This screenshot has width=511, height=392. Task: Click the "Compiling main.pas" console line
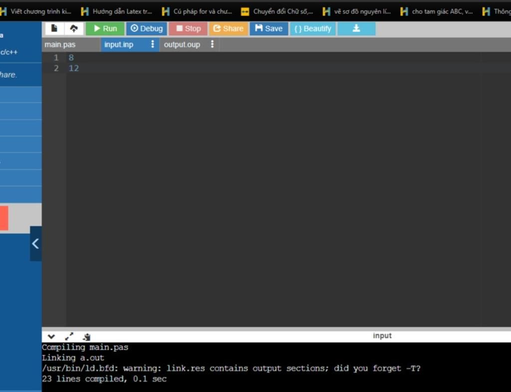(x=85, y=347)
